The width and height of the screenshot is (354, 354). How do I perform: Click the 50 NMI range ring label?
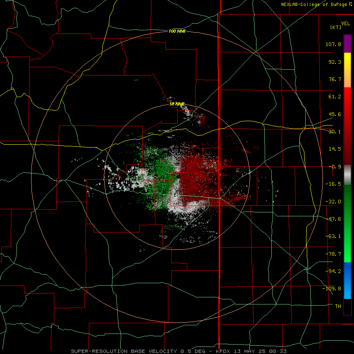click(x=177, y=104)
